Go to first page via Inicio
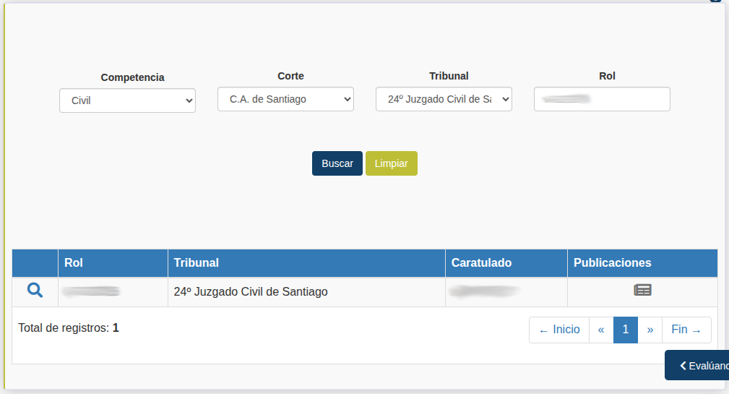 click(559, 330)
